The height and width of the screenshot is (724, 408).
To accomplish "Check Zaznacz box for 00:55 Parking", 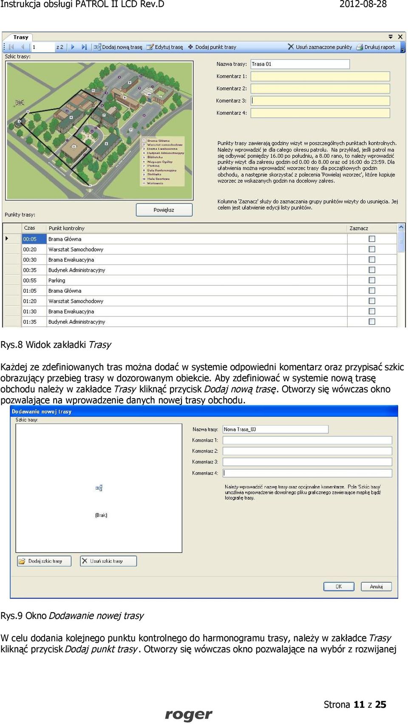I will tap(372, 280).
